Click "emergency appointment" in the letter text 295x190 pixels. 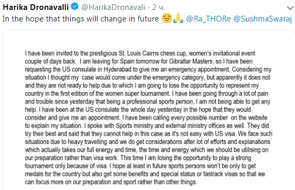(x=198, y=70)
